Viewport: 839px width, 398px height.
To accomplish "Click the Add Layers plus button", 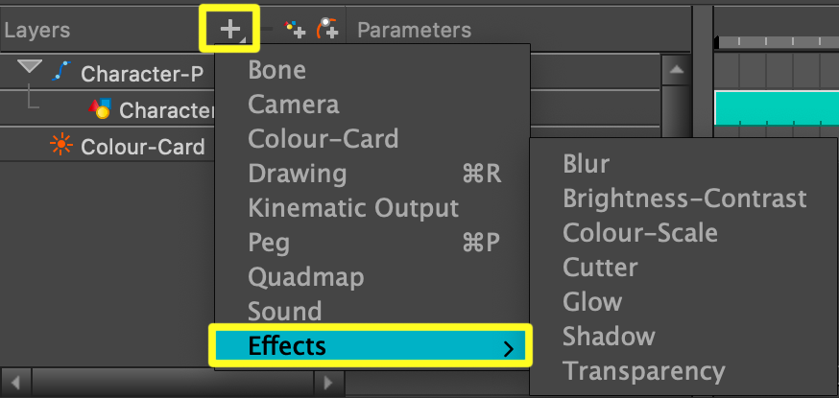I will click(x=231, y=29).
